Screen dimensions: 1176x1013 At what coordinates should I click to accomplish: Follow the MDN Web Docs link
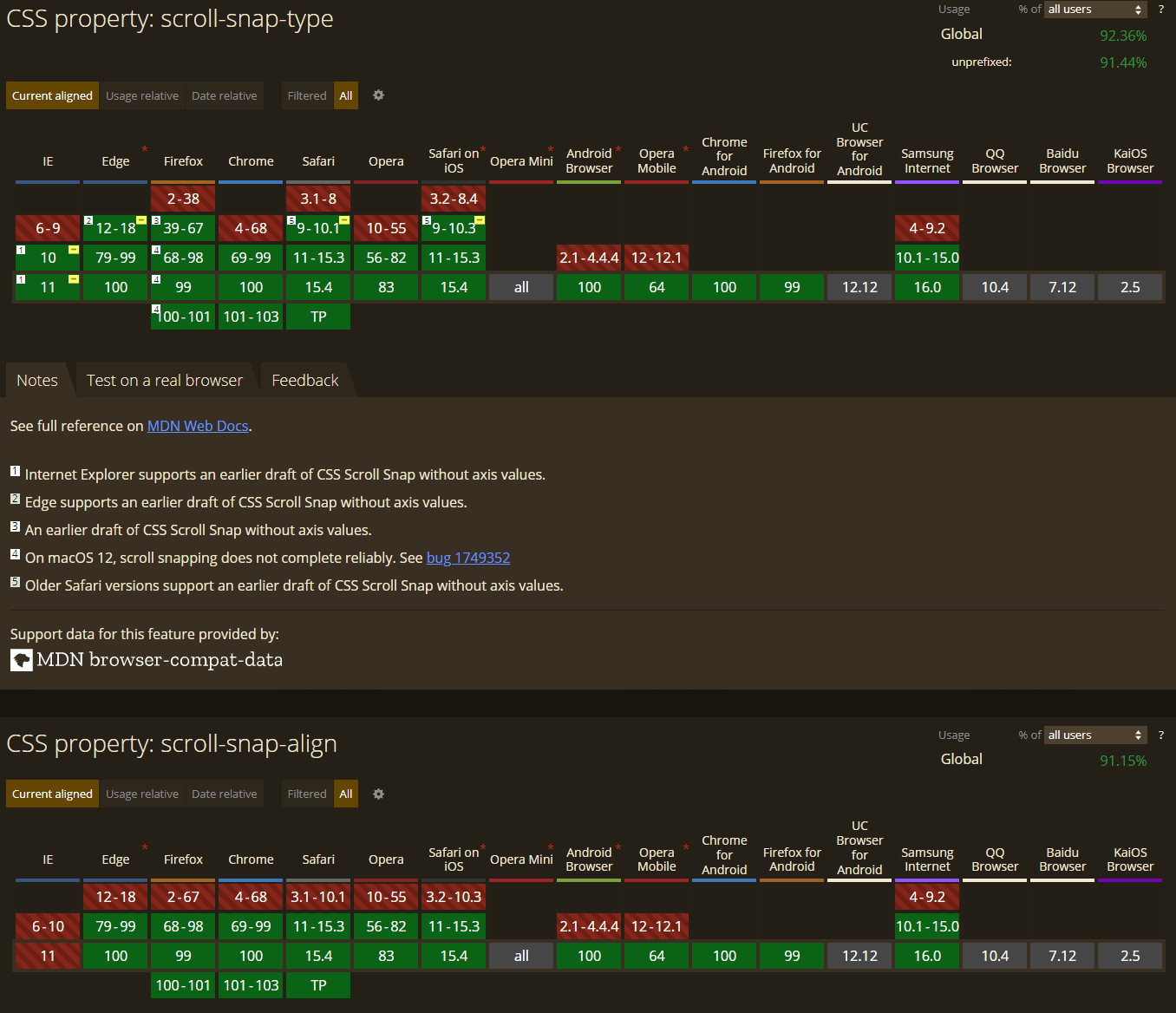click(x=198, y=426)
